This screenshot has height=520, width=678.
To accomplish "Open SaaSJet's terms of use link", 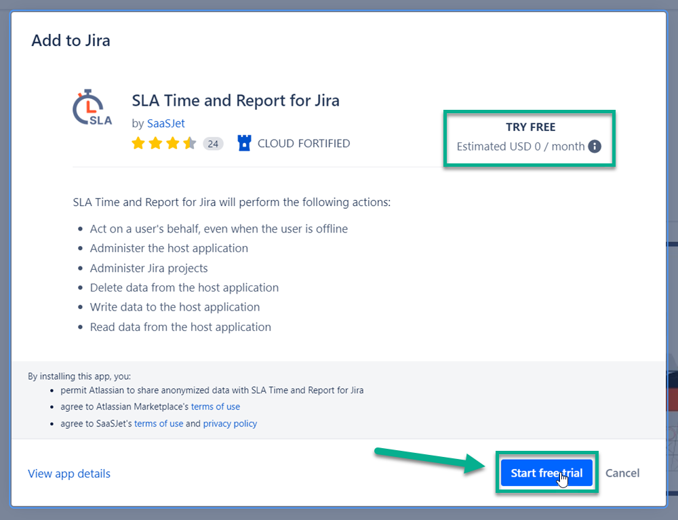I will click(x=159, y=424).
